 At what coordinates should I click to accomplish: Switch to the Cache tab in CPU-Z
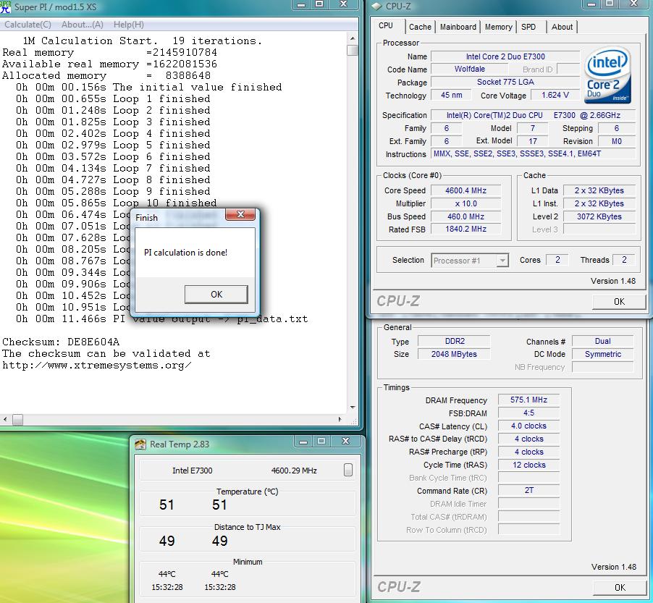tap(420, 27)
